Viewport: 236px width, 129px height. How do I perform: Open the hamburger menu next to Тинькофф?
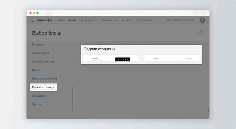coord(33,20)
